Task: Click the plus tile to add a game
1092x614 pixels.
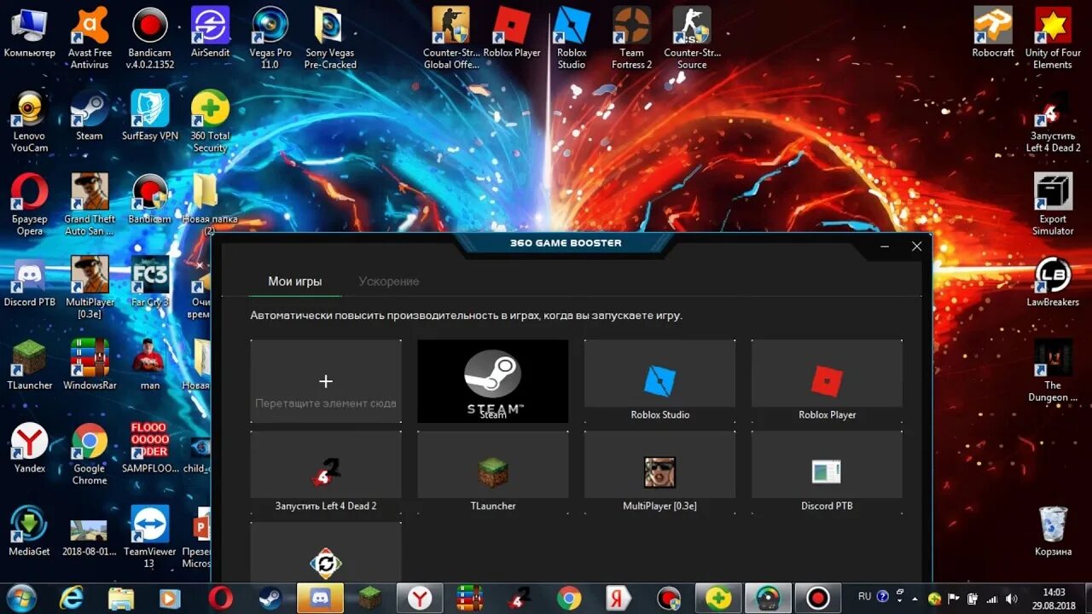Action: (326, 381)
